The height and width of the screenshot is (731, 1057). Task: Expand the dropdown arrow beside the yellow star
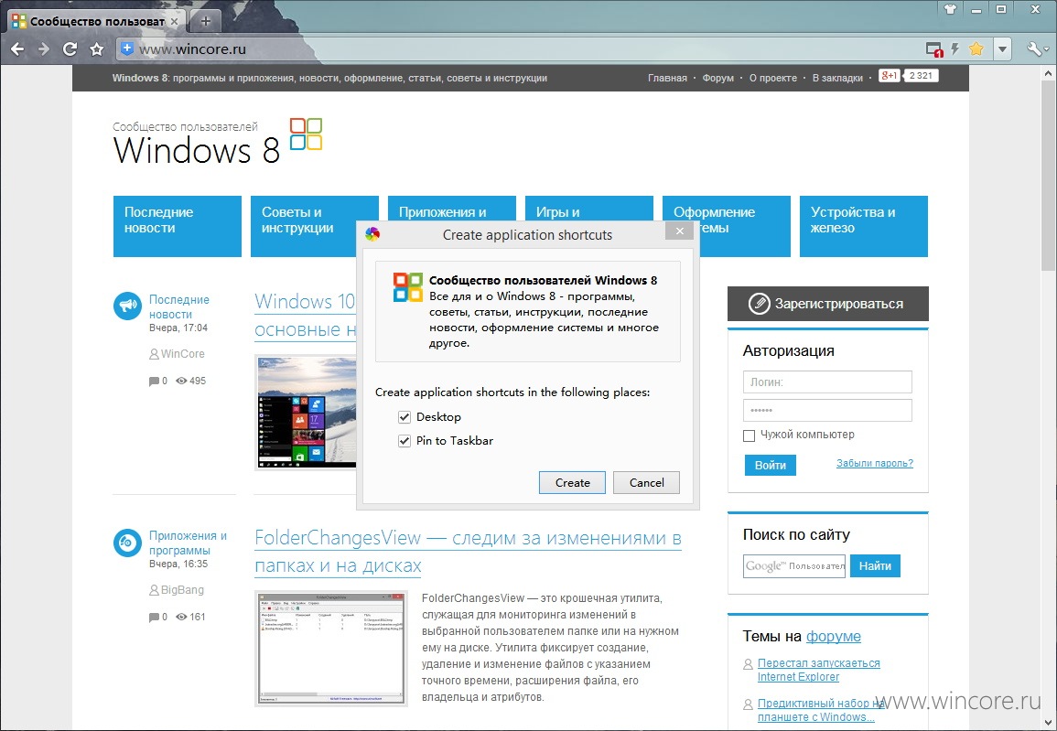pos(1002,48)
